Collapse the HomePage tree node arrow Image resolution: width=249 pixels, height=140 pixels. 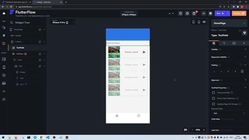point(44,30)
